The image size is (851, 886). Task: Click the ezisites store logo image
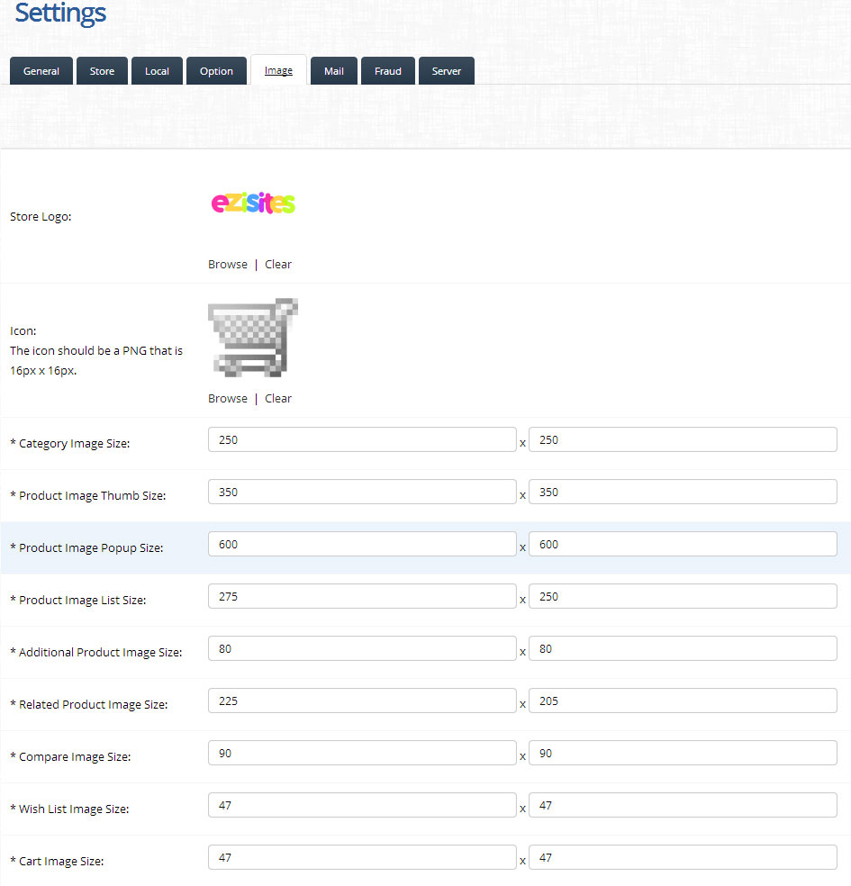coord(253,203)
